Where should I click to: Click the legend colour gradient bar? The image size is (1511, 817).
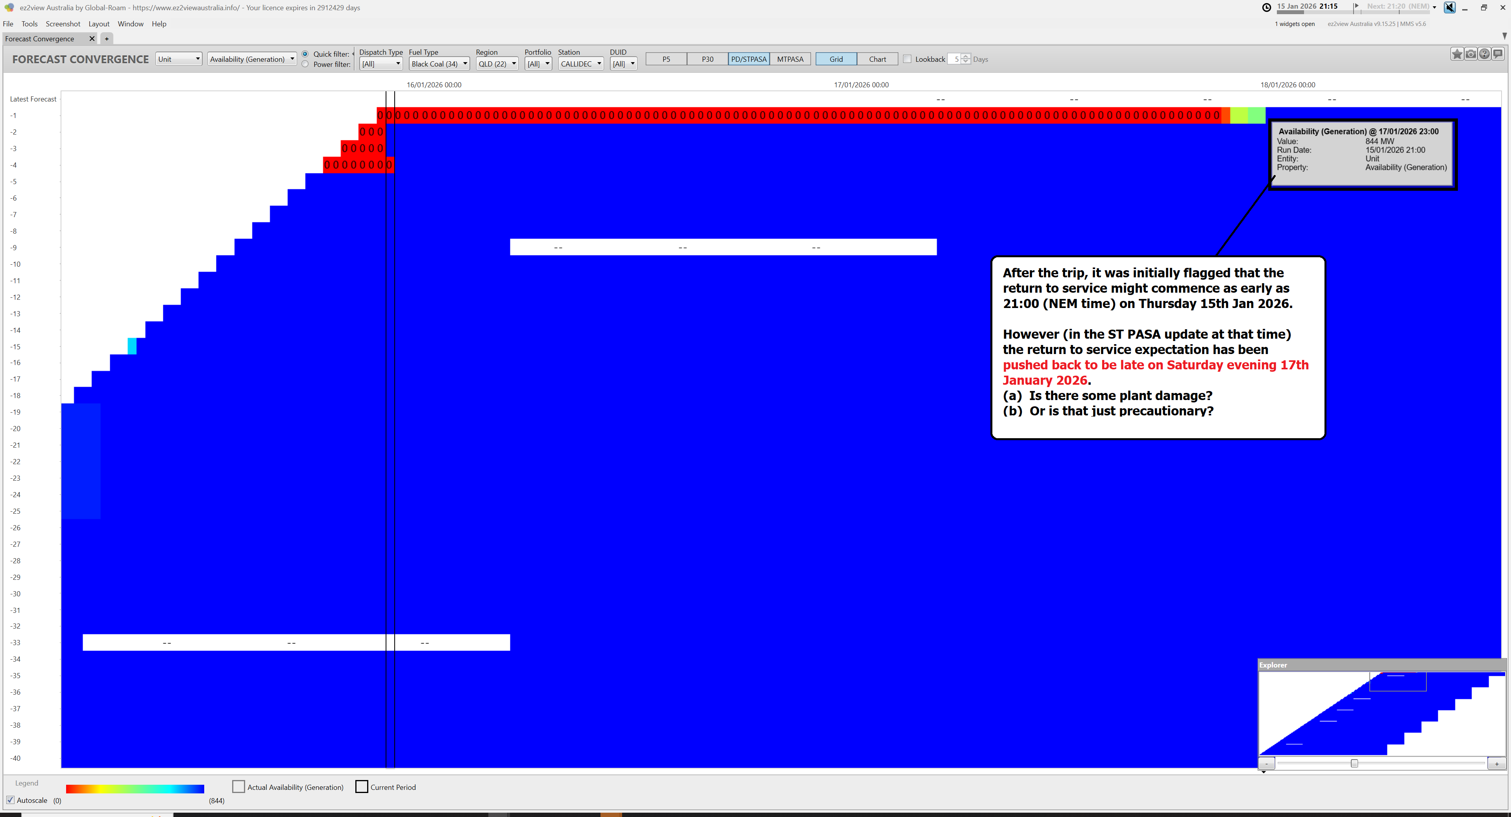135,789
